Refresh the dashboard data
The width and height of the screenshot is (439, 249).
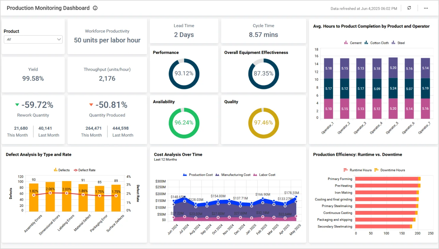click(x=409, y=8)
